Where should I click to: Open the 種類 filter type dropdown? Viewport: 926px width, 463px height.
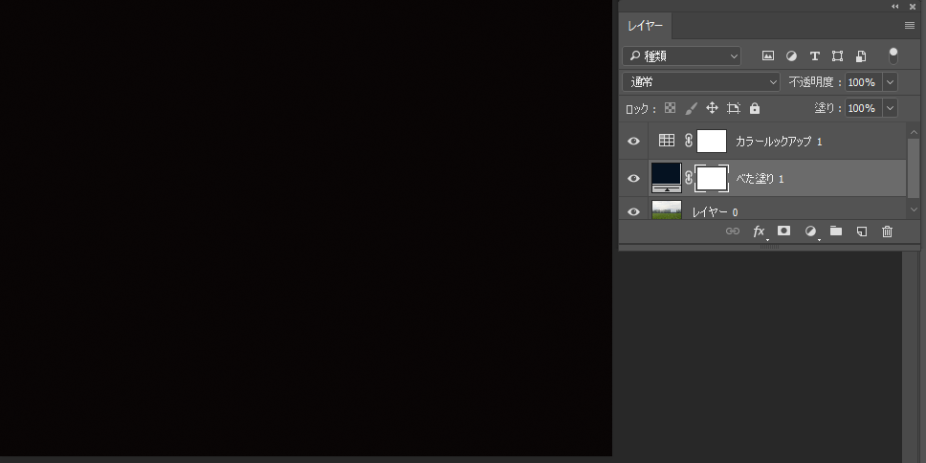[x=681, y=56]
